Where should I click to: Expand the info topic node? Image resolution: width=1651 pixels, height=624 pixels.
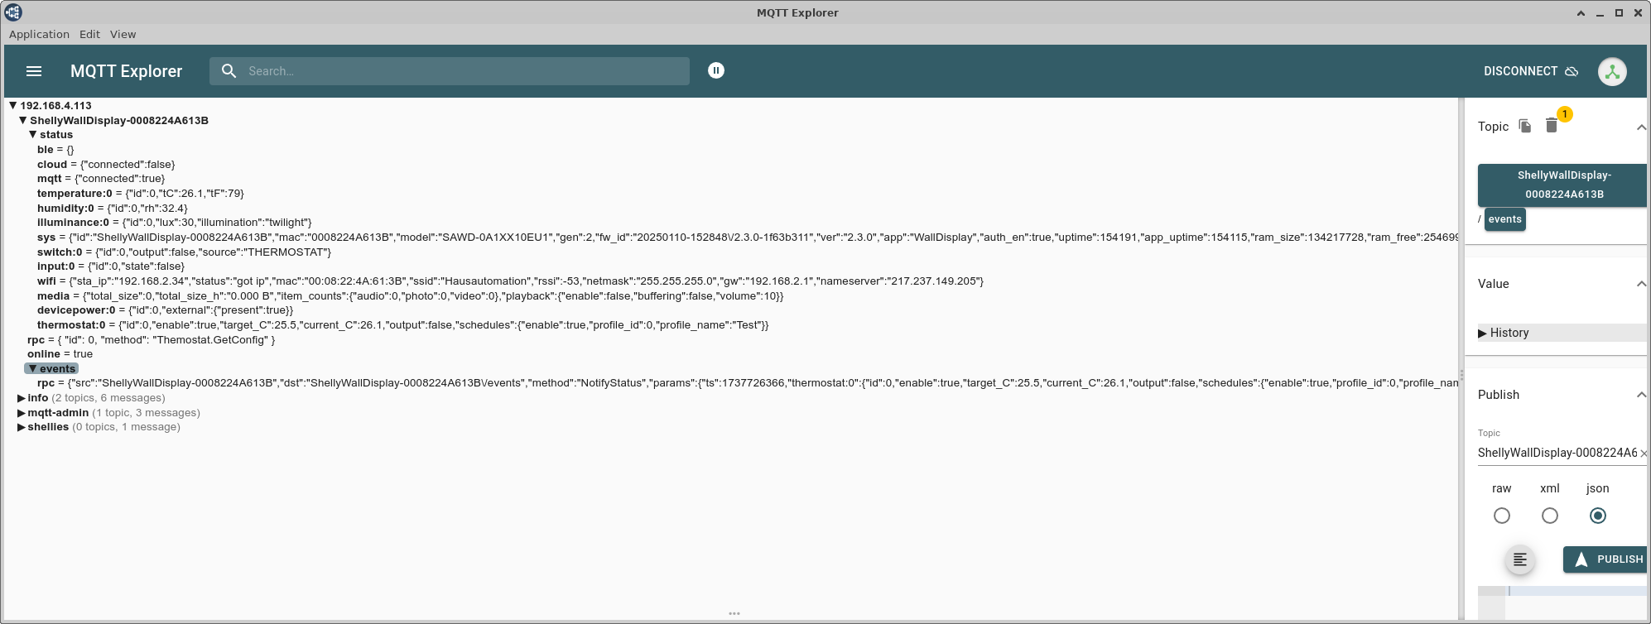pyautogui.click(x=22, y=398)
